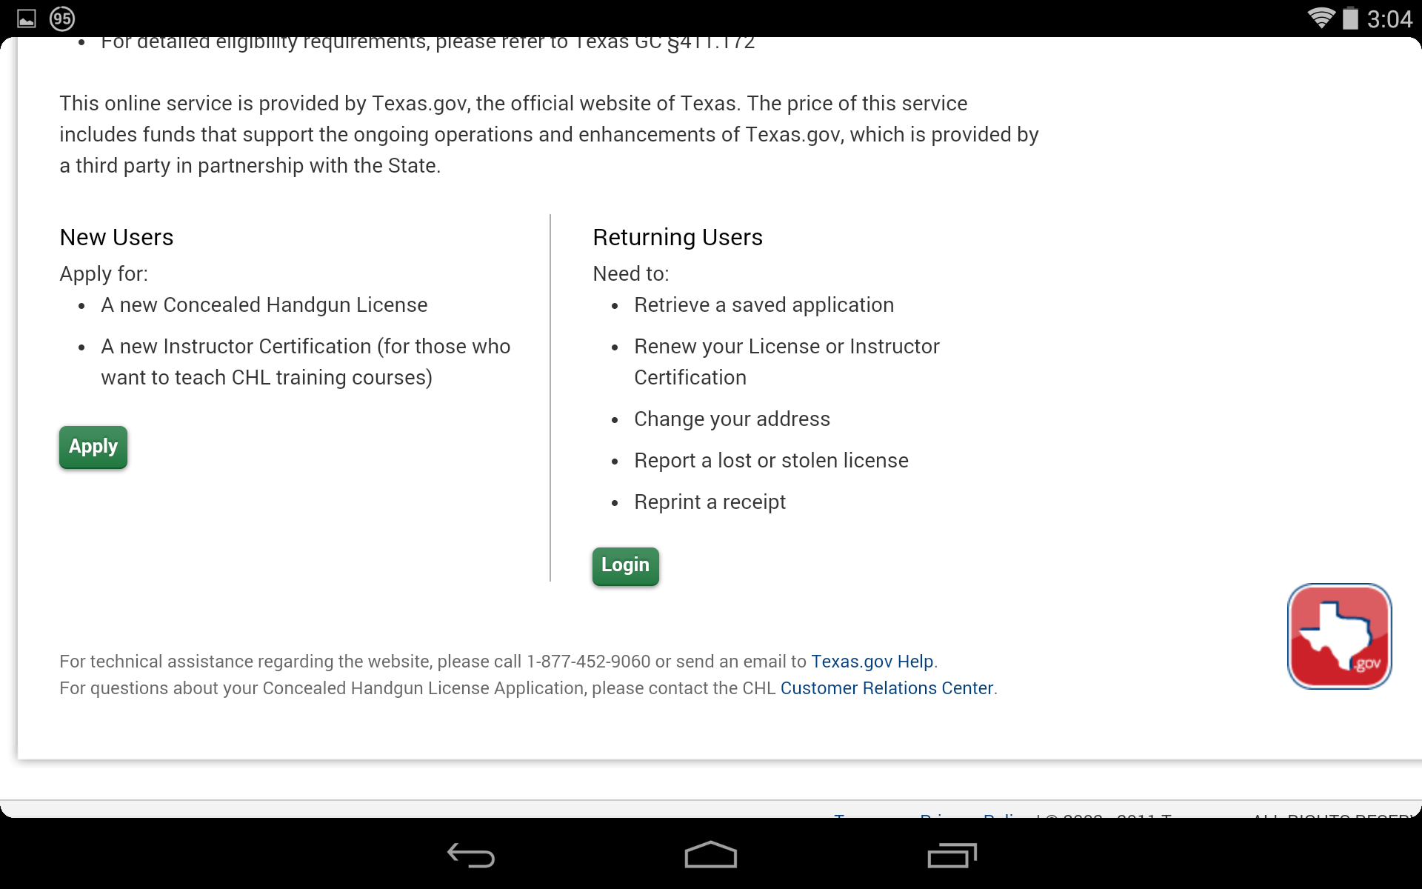Click 'Report a lost or stolen license'
Viewport: 1422px width, 889px height.
click(x=771, y=461)
